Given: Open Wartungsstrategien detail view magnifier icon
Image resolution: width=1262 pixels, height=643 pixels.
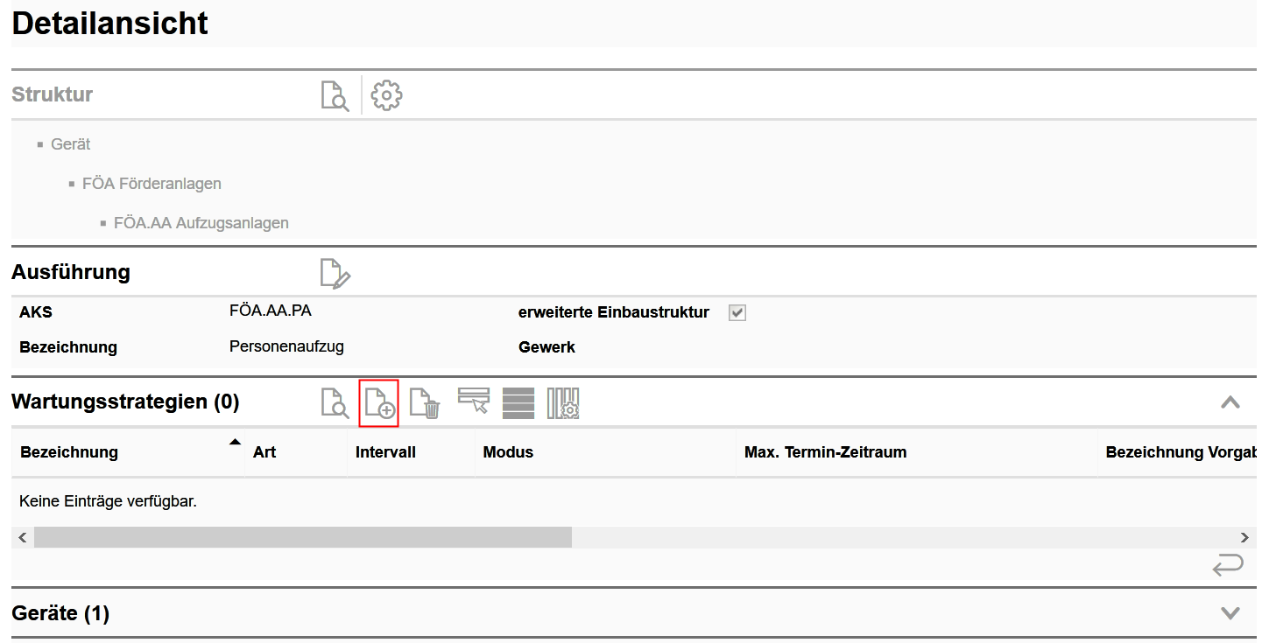Looking at the screenshot, I should 335,403.
